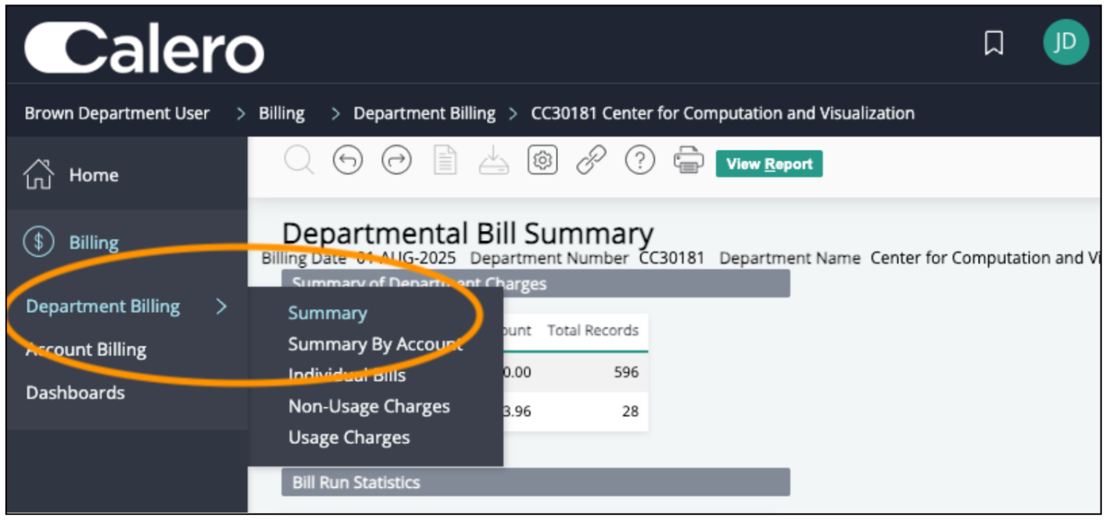Image resolution: width=1106 pixels, height=522 pixels.
Task: Click the Department Number CC30181 value
Action: point(671,257)
